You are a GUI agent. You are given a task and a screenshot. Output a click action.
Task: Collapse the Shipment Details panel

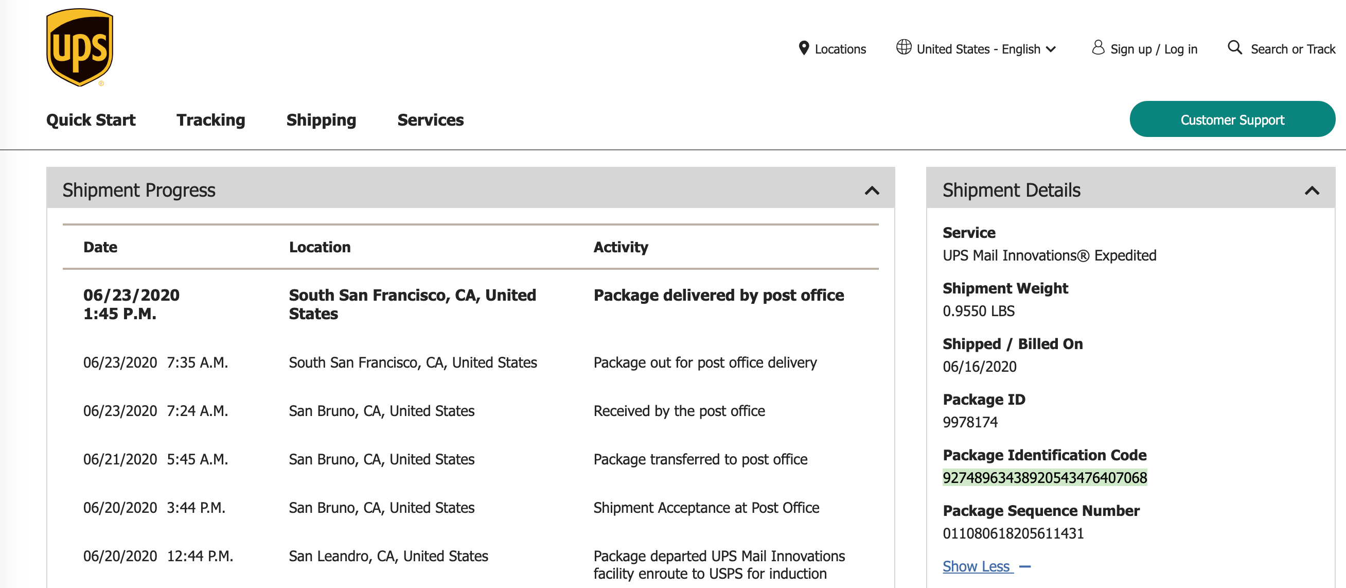pos(1312,191)
